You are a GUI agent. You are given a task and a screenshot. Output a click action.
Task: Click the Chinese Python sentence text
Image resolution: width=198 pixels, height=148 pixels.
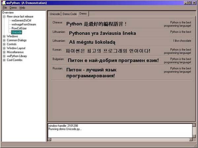click(x=96, y=24)
